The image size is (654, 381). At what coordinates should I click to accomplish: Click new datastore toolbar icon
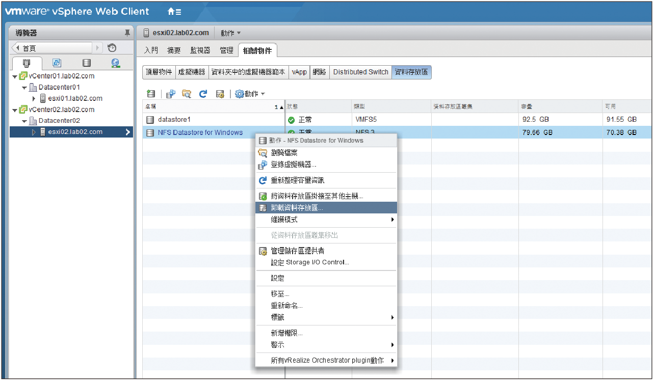pyautogui.click(x=151, y=94)
